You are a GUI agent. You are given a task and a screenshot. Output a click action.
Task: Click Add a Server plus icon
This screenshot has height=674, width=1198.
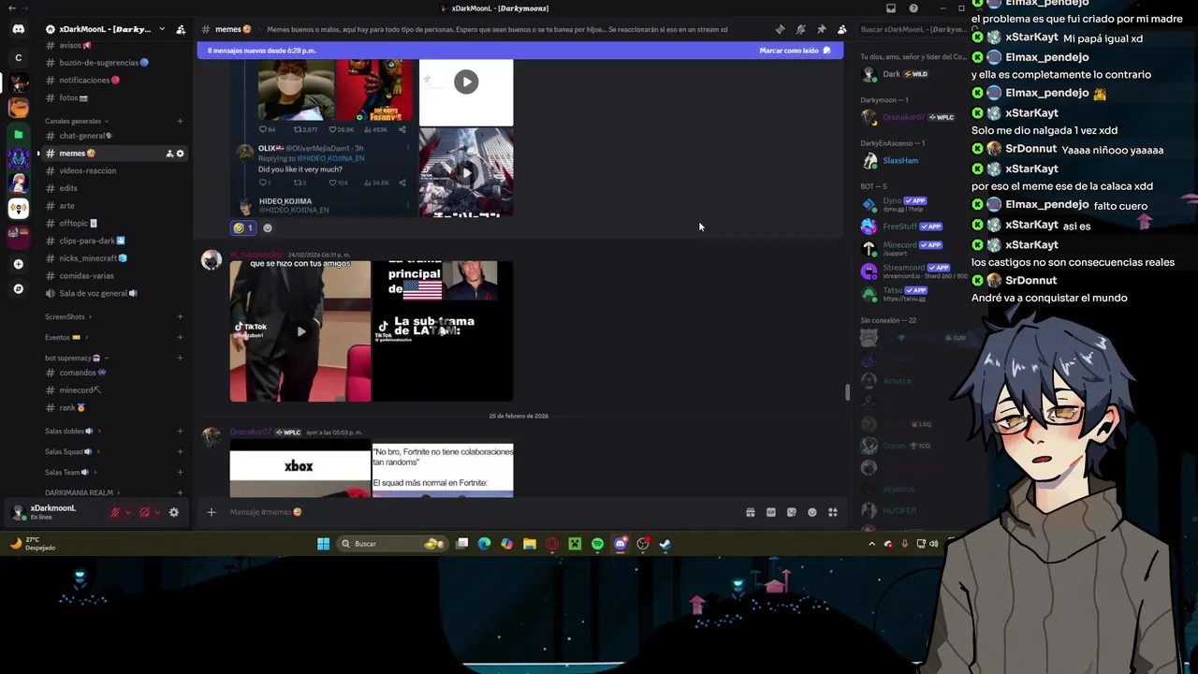(x=18, y=264)
